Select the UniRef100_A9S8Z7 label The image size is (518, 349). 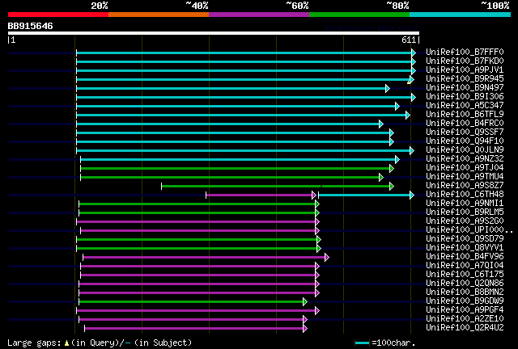click(465, 186)
